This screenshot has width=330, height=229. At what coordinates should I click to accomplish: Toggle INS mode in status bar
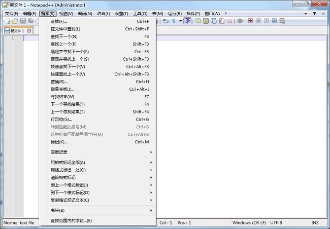pos(315,223)
